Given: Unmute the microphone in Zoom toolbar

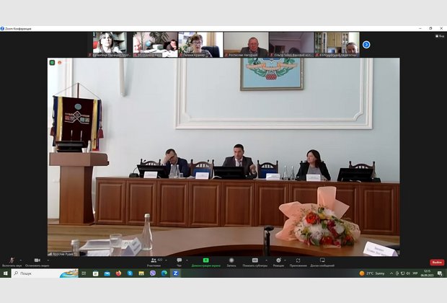Looking at the screenshot, I should pos(12,262).
